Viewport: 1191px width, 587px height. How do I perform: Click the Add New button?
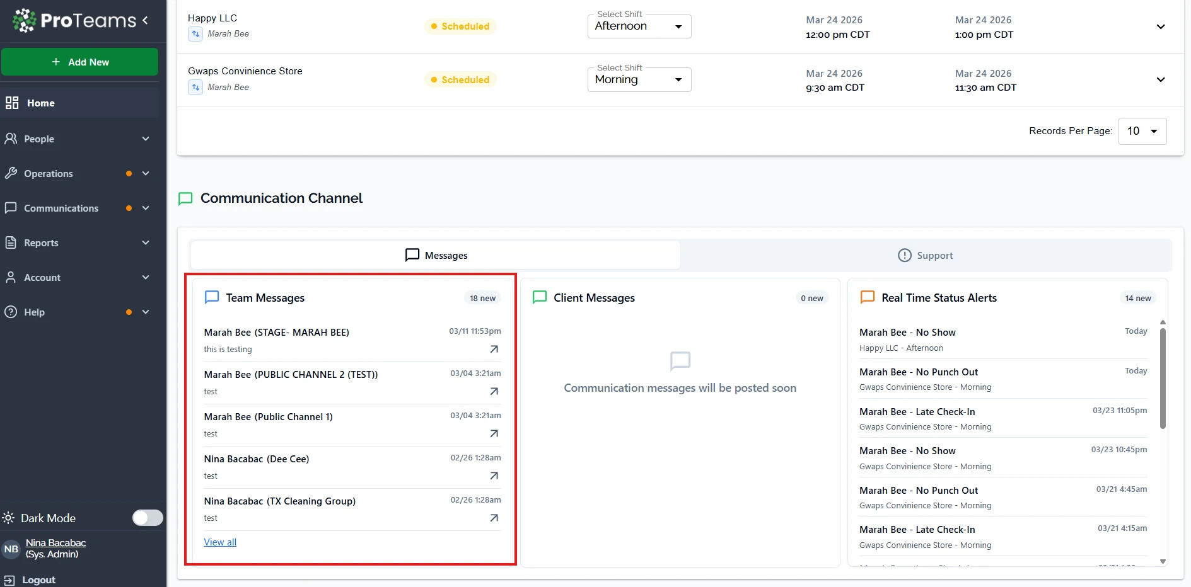(80, 62)
